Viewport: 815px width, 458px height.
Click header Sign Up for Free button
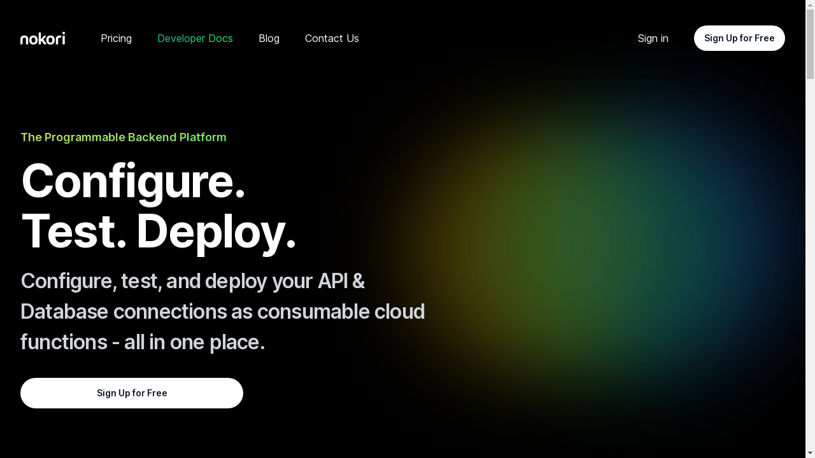coord(739,38)
